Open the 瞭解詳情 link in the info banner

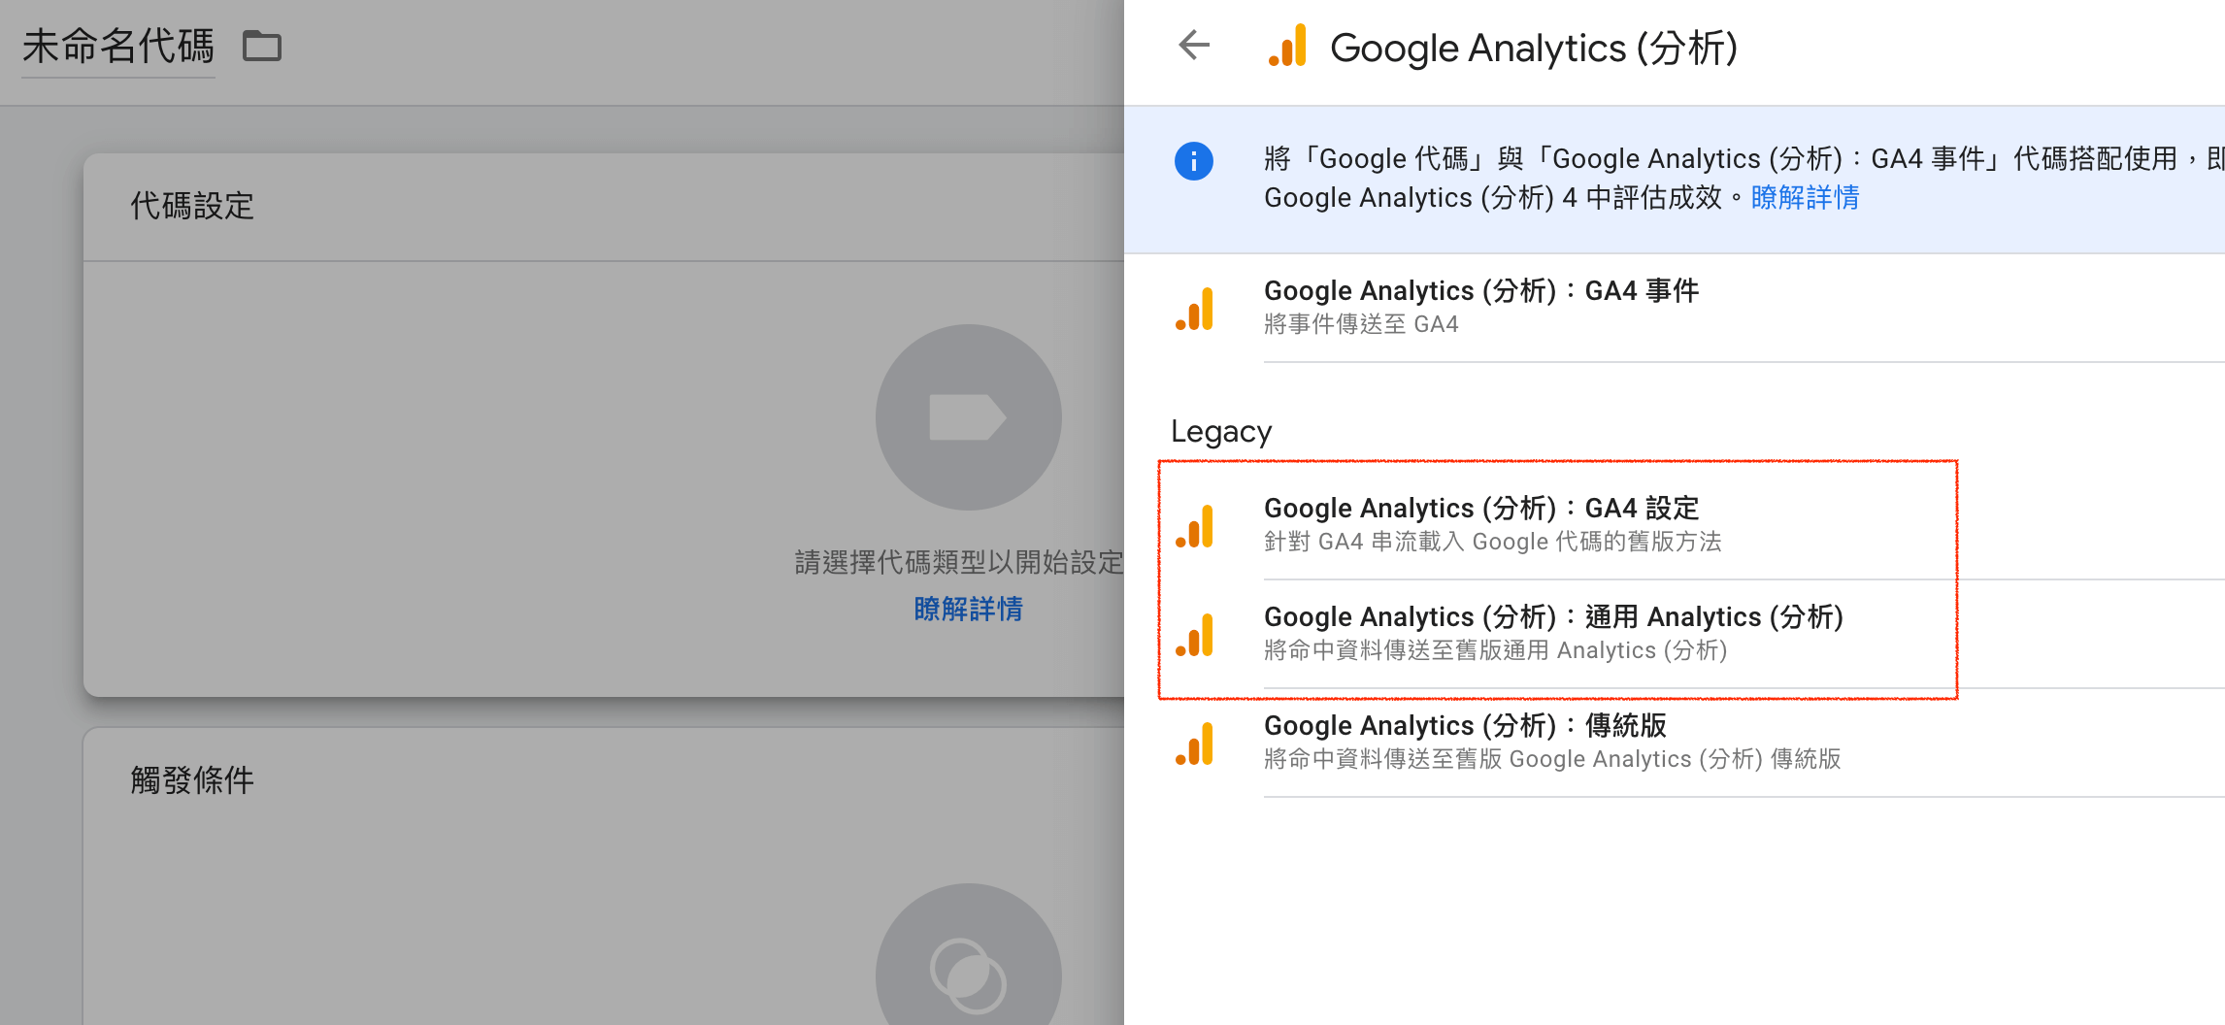(1806, 197)
